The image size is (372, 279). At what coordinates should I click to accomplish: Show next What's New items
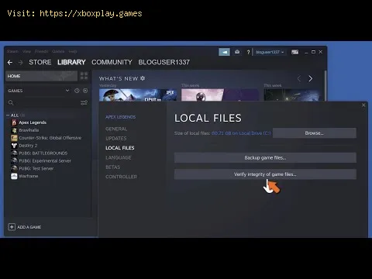coord(311,78)
